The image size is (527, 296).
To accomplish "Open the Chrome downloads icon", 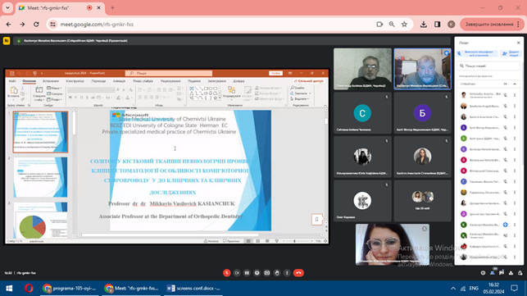I will (424, 25).
